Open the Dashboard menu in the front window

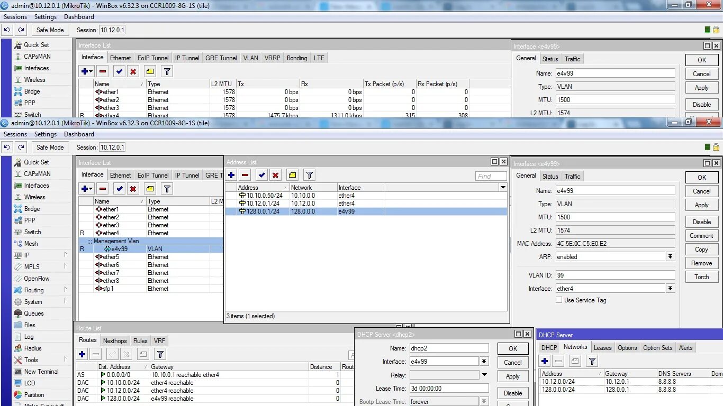[79, 134]
